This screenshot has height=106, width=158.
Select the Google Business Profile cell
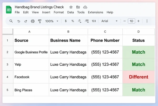pos(31,52)
